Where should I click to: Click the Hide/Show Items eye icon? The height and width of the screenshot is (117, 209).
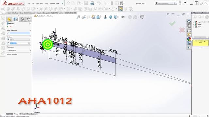pyautogui.click(x=123, y=17)
